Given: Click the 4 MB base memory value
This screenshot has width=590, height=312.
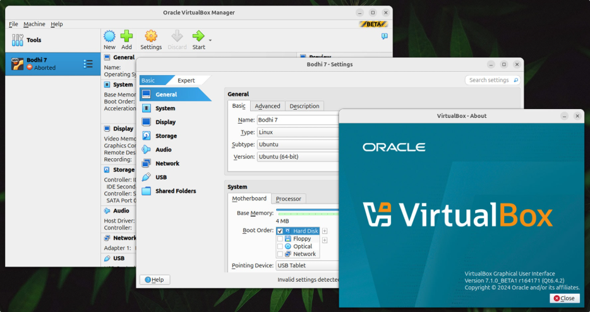Looking at the screenshot, I should coord(282,221).
